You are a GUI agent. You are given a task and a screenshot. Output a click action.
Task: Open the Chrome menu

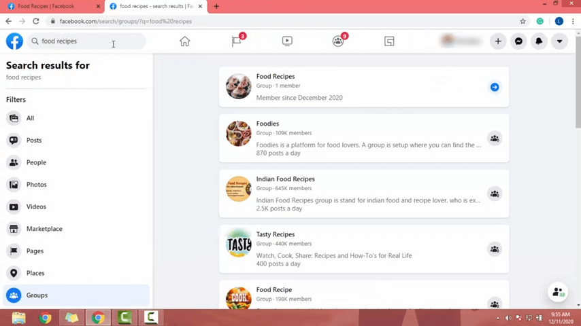pos(573,21)
